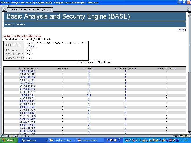Open the Windows Start menu
The width and height of the screenshot is (191, 143).
[x=9, y=140]
